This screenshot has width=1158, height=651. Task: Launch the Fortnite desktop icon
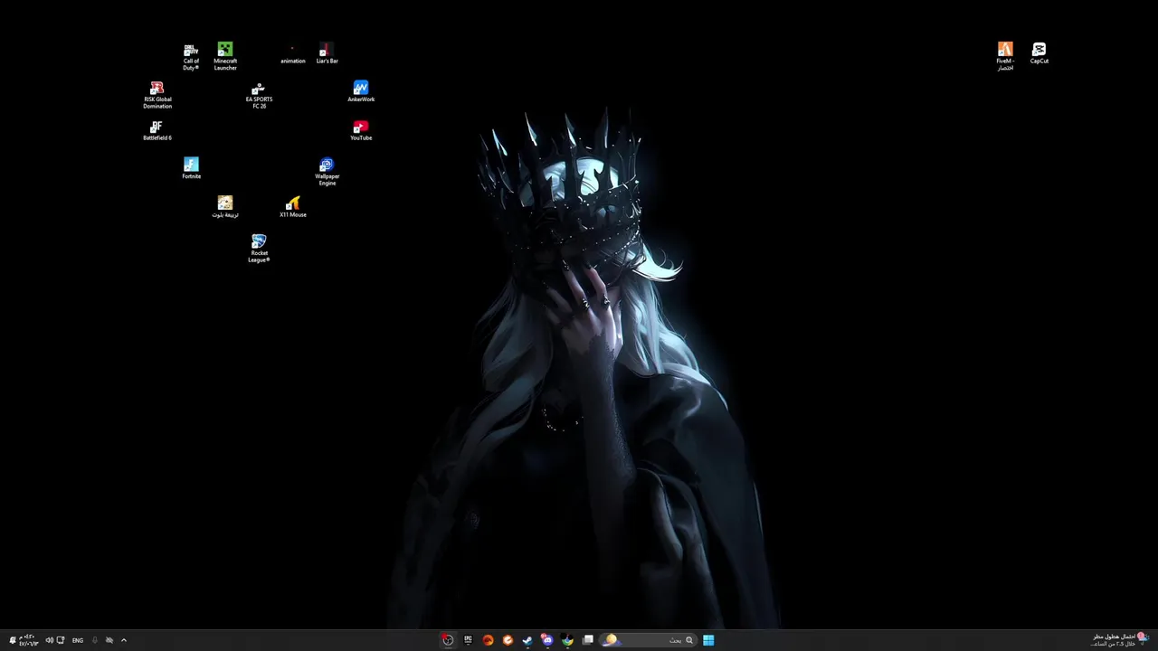point(191,168)
